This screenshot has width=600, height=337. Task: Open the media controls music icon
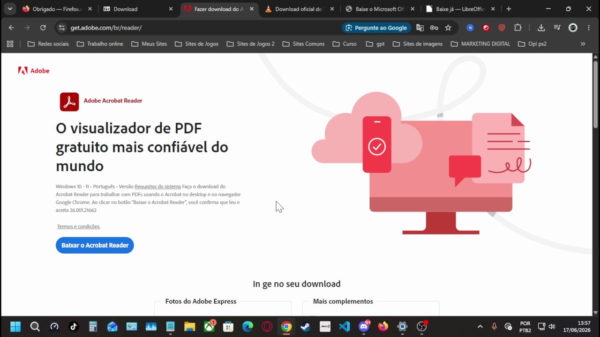[557, 28]
